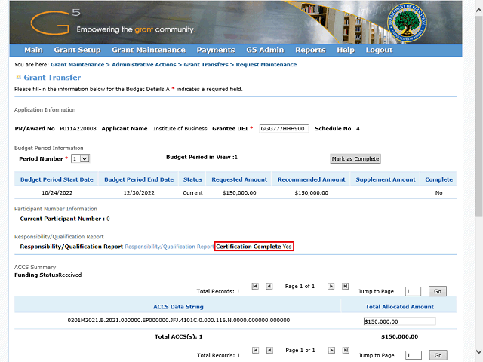Click Logout in the navigation bar

point(379,50)
